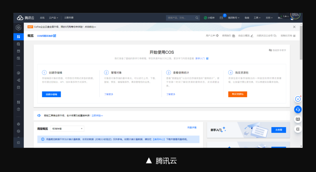Open the 标准存储 storage type dropdown
316x172 pixels.
(x=67, y=129)
